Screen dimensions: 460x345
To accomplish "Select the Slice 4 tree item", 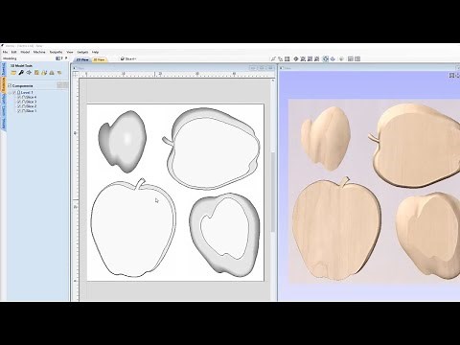I will 31,97.
